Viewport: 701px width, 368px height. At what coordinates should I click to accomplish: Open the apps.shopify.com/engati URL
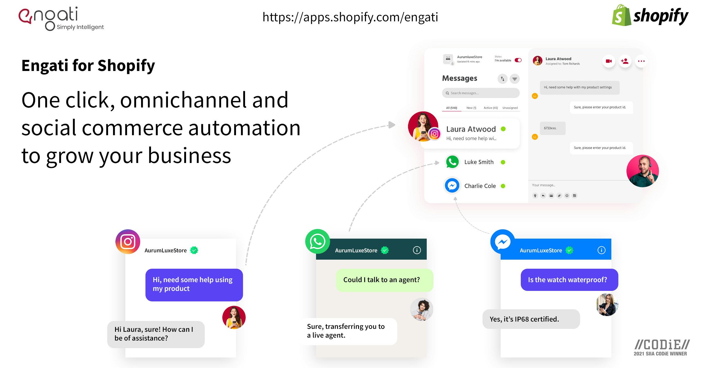click(350, 17)
